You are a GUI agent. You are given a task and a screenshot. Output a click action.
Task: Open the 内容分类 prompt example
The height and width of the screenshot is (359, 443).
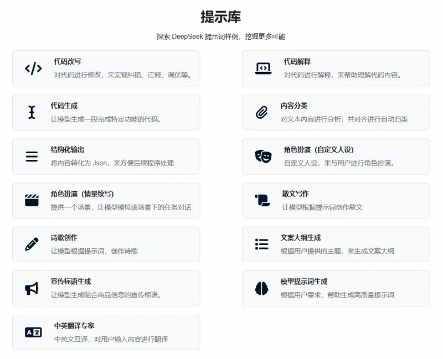click(336, 112)
